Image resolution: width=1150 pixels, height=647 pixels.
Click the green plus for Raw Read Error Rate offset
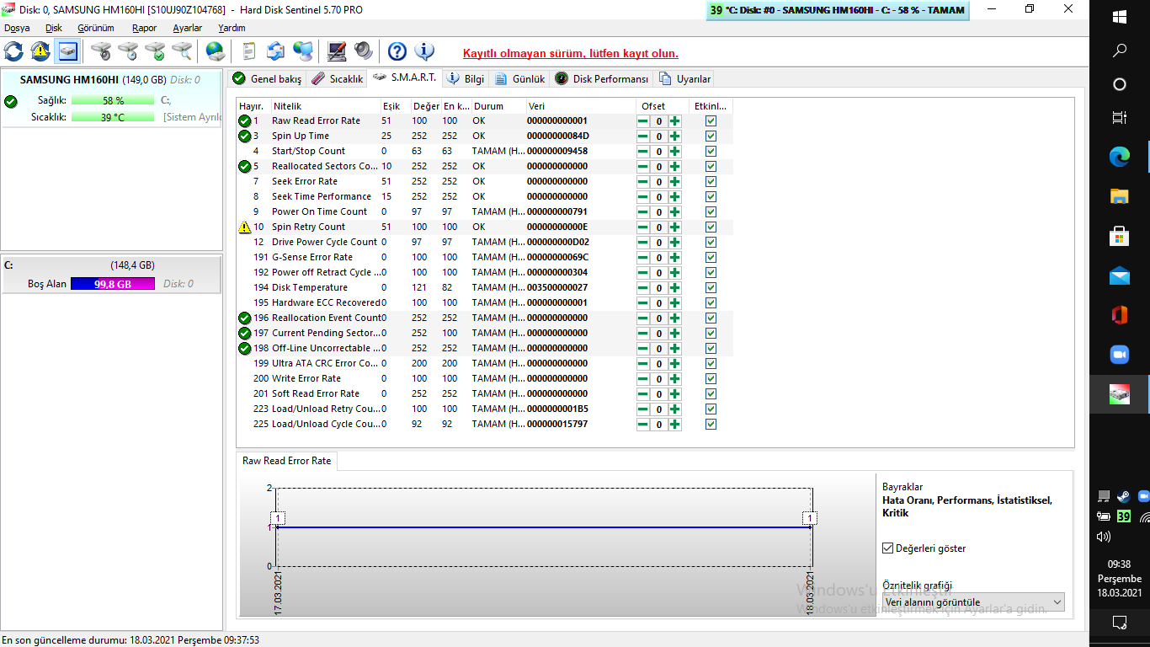click(x=675, y=121)
